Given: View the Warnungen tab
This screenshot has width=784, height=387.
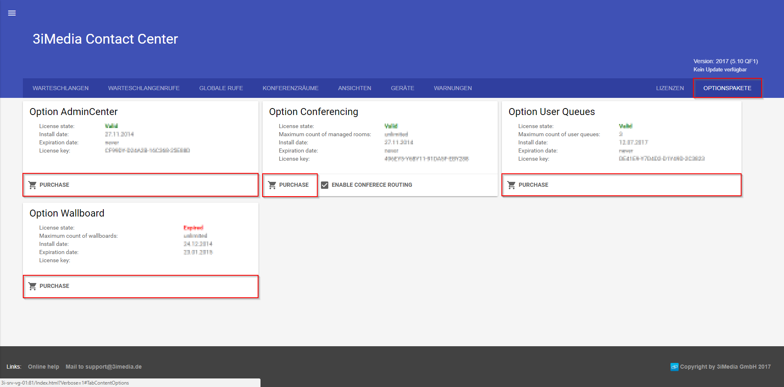Looking at the screenshot, I should click(452, 88).
